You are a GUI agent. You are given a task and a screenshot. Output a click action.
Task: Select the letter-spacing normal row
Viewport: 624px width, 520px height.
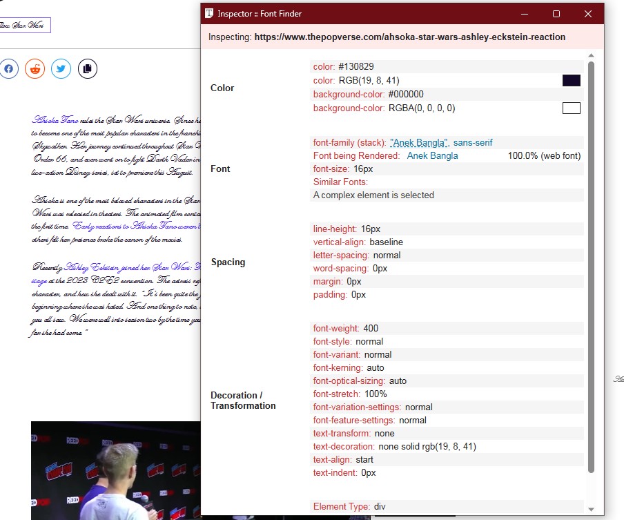[447, 256]
